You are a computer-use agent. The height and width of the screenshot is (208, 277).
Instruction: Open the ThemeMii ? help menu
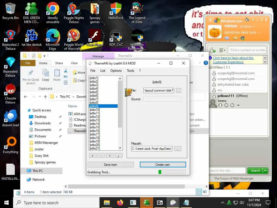[x=140, y=71]
